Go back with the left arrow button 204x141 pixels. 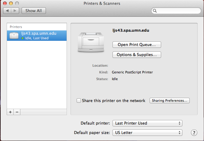7,11
